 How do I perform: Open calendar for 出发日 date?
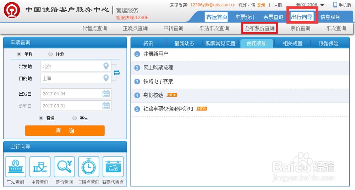coord(106,94)
